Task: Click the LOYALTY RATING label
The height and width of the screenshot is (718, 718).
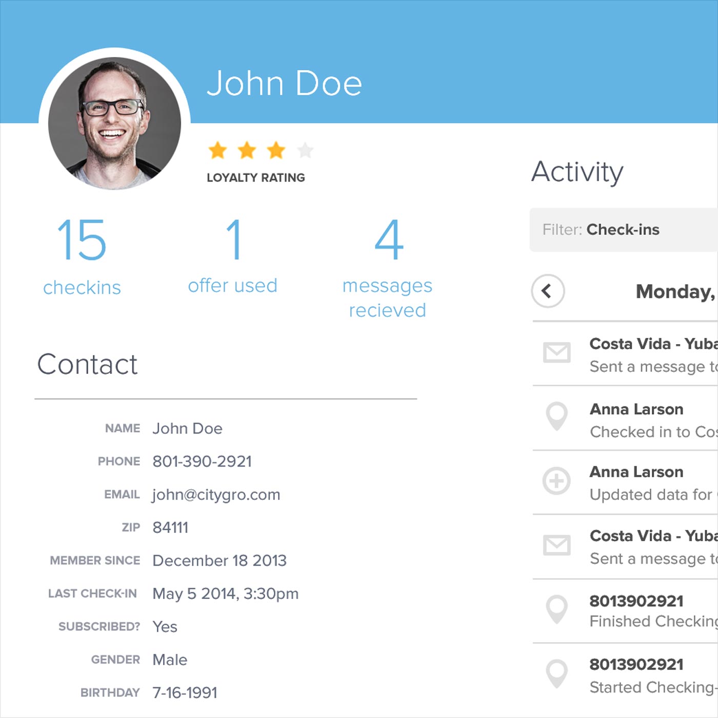Action: point(256,177)
